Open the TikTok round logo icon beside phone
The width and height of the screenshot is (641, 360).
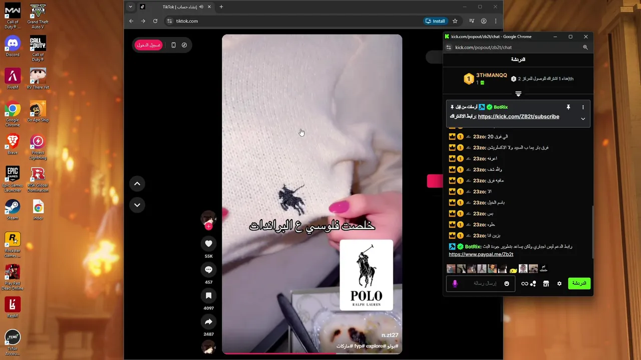click(x=184, y=45)
